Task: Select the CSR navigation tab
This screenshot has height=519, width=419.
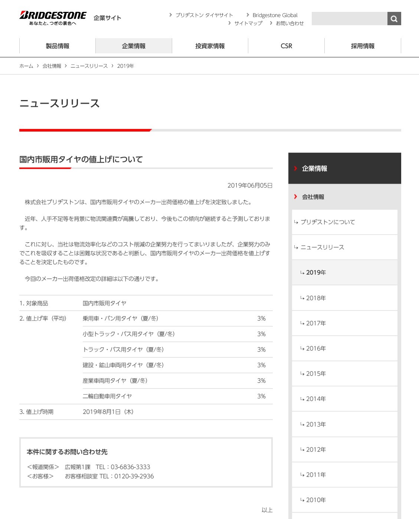Action: coord(286,46)
